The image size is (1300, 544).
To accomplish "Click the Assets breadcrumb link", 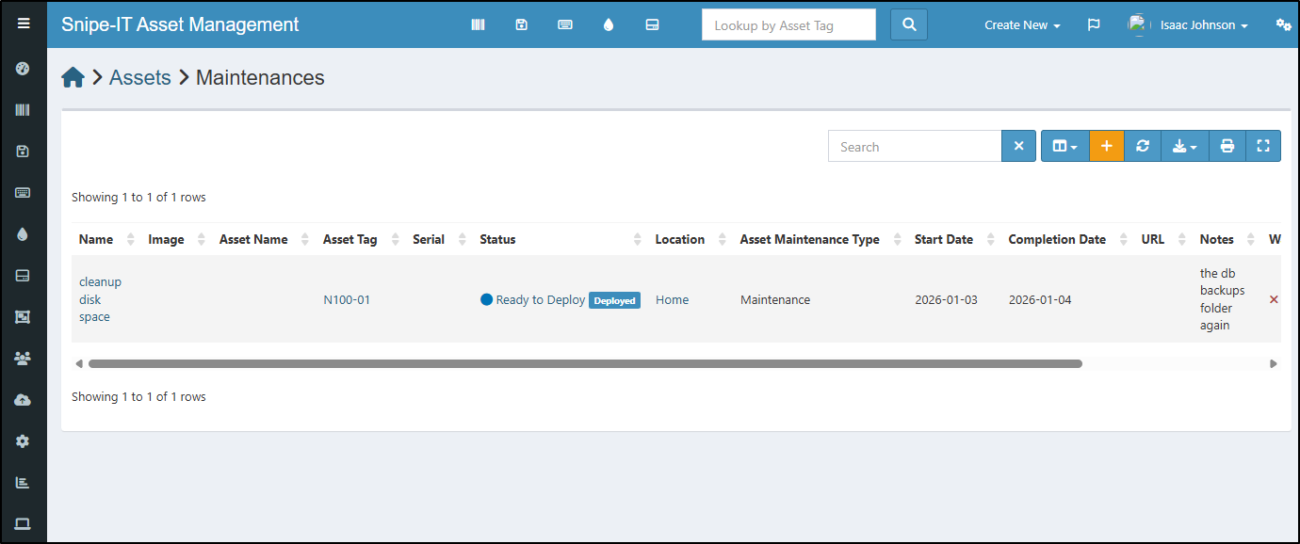I will pos(140,78).
